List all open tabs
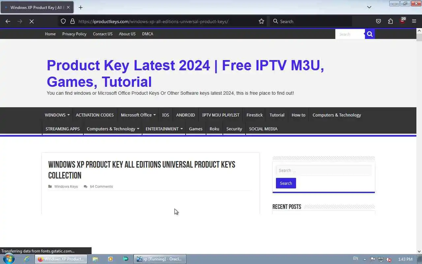422x264 pixels. 369,7
